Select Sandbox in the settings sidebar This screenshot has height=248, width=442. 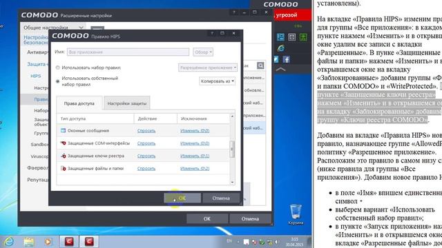(39, 144)
